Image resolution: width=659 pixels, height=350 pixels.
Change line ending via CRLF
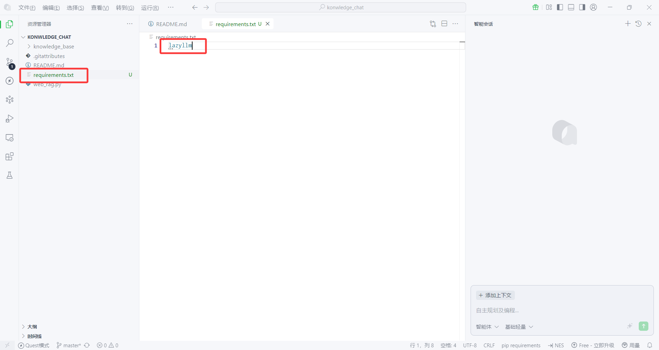(489, 345)
